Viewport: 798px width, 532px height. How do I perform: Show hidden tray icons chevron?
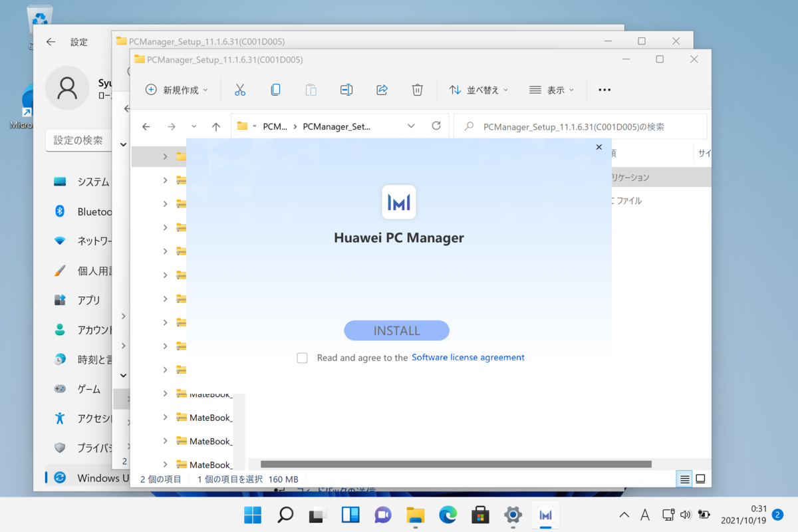pyautogui.click(x=624, y=515)
